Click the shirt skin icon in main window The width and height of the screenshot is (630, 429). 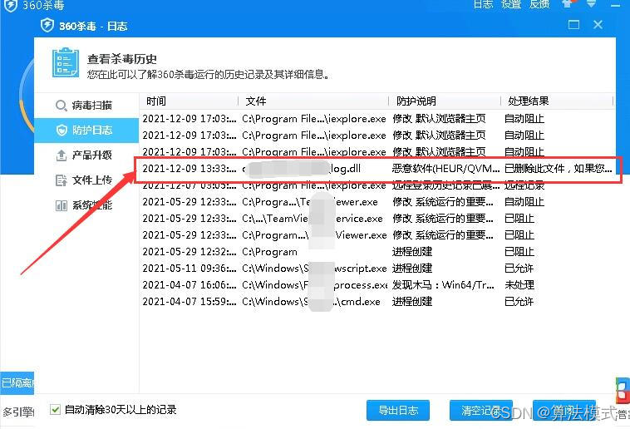click(568, 3)
